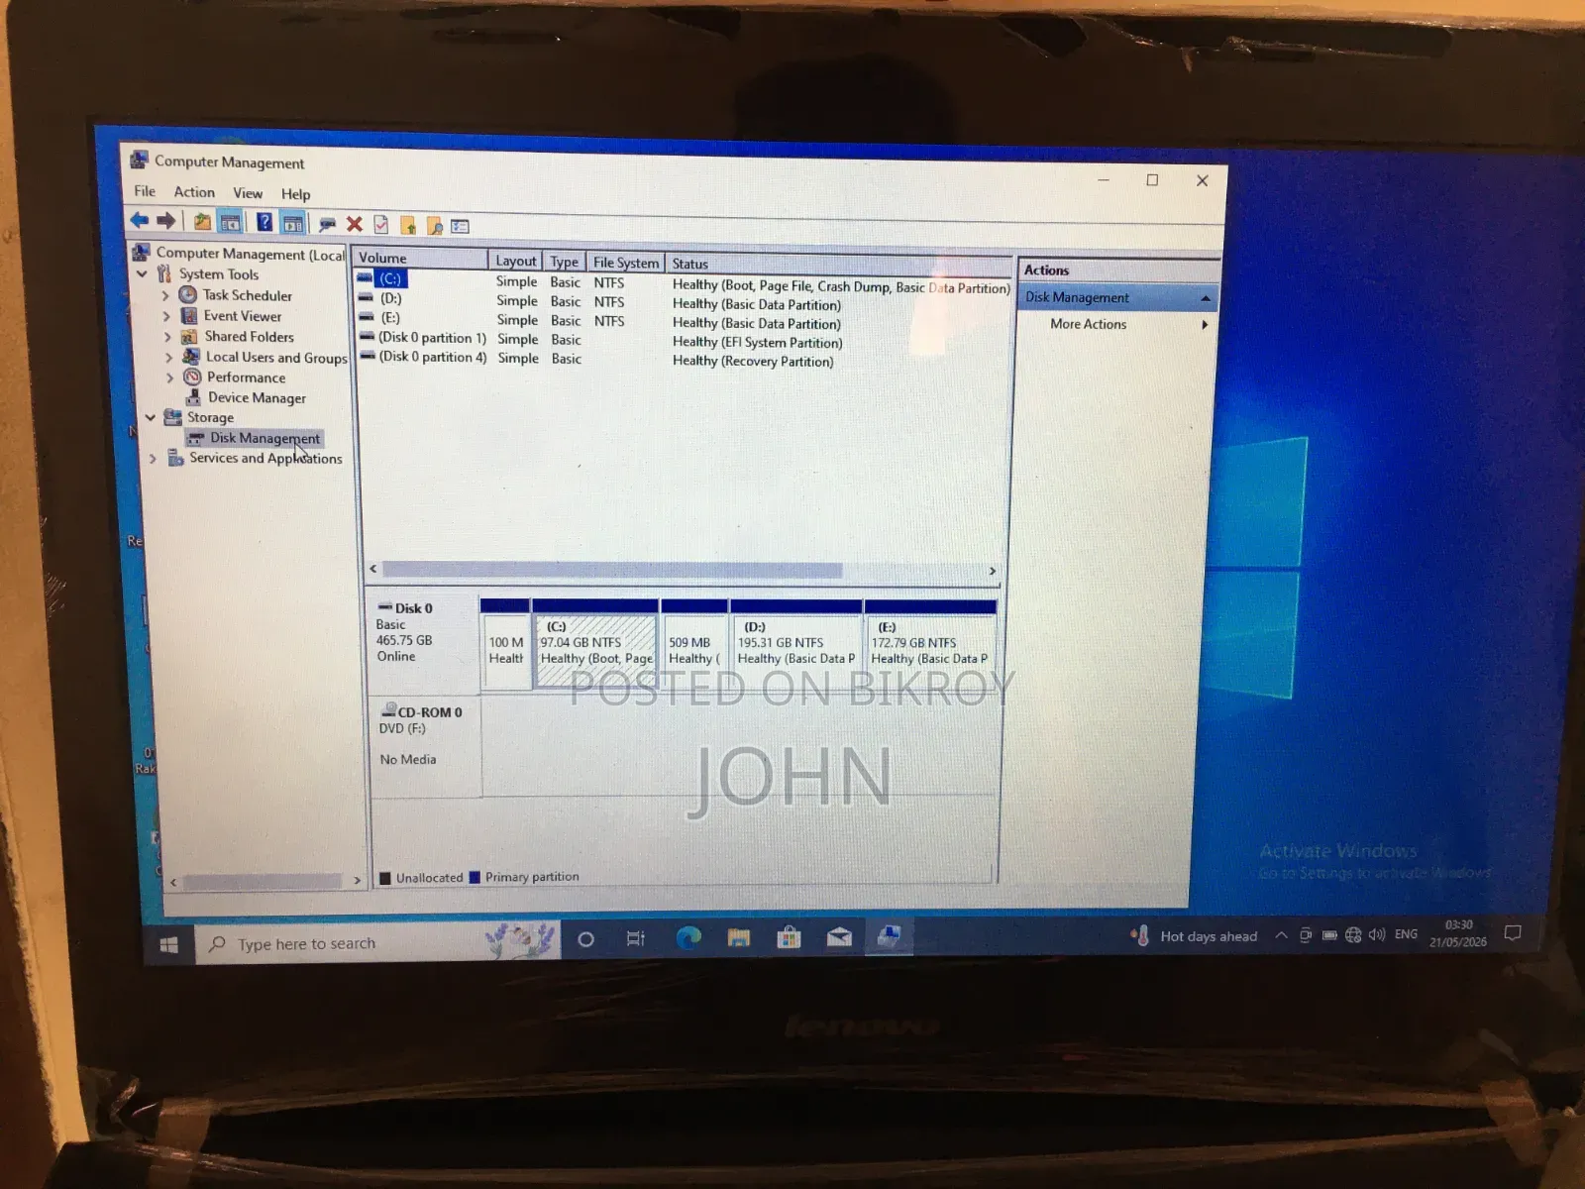This screenshot has height=1189, width=1585.
Task: Open File Explorer from the taskbar
Action: click(739, 937)
